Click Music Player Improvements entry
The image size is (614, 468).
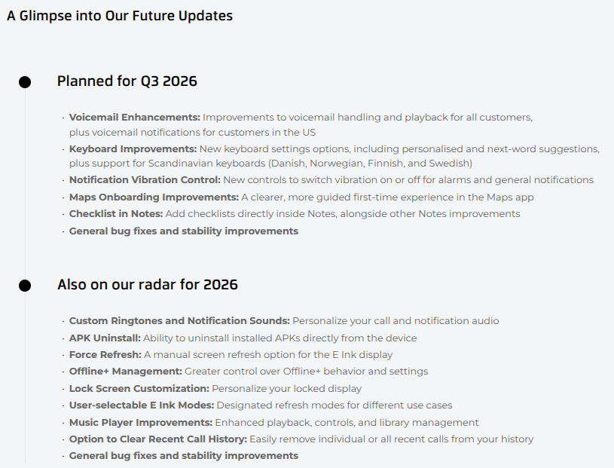pyautogui.click(x=273, y=423)
